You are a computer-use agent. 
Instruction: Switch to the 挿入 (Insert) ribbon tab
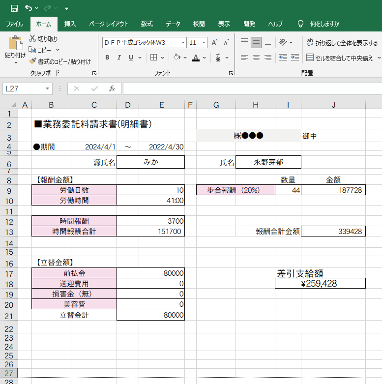tap(70, 24)
